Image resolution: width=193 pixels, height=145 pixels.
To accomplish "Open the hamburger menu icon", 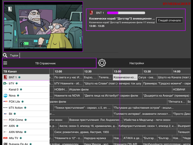I will pos(5,63).
